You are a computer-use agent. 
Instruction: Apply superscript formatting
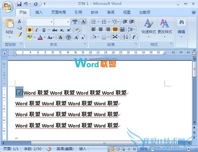tap(69, 30)
